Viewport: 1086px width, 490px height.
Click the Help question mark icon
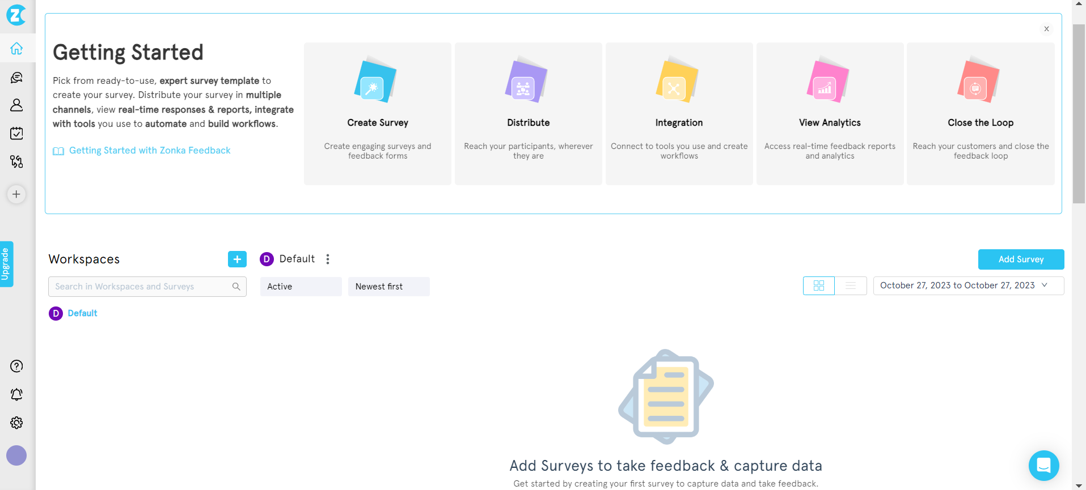click(x=16, y=366)
